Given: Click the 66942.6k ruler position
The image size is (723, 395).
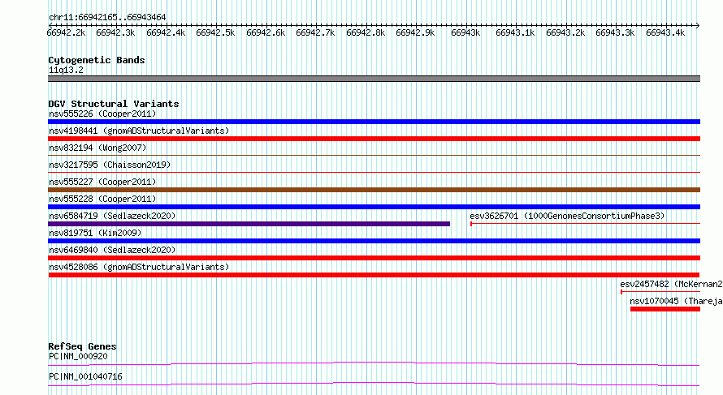Looking at the screenshot, I should click(266, 32).
